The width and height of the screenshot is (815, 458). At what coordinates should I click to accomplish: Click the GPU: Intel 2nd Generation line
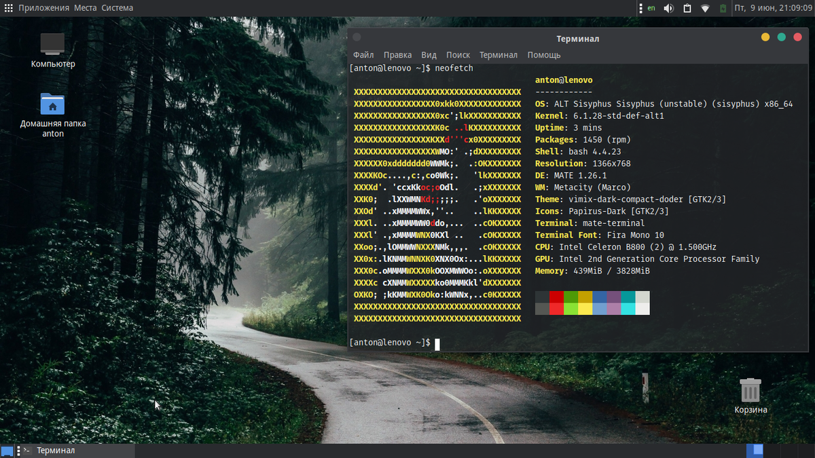tap(647, 259)
